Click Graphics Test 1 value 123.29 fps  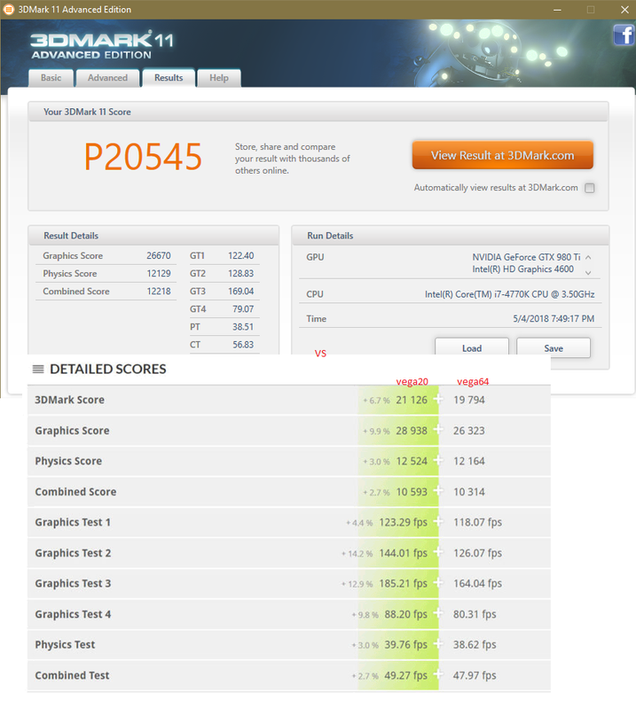click(403, 522)
